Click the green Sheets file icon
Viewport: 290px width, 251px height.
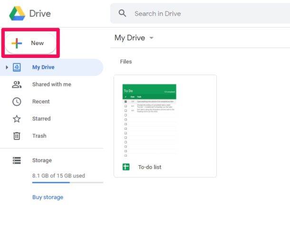126,167
